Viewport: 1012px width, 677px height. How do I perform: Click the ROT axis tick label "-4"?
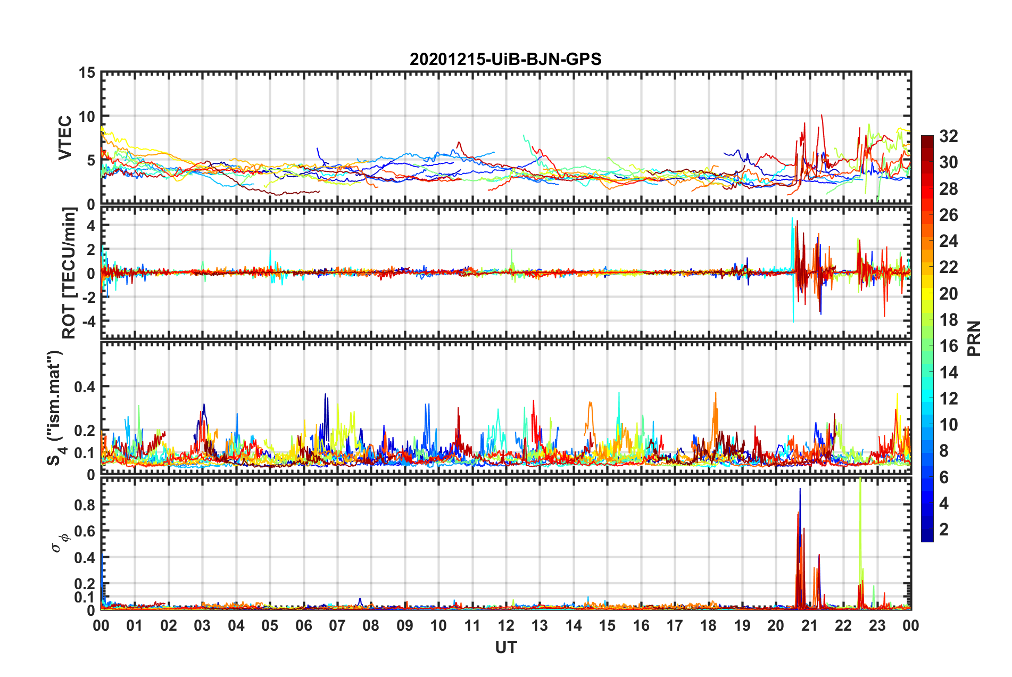(x=89, y=321)
